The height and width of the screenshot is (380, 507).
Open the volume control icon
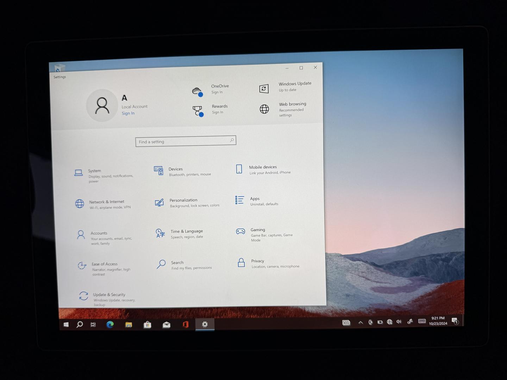(399, 322)
